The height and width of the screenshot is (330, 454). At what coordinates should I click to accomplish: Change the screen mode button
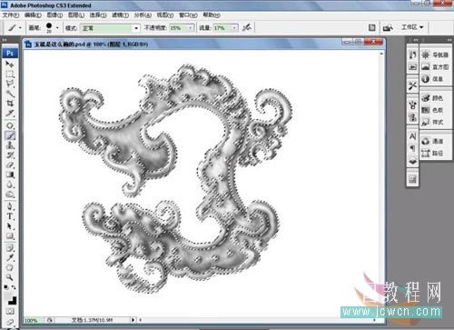tap(10, 322)
